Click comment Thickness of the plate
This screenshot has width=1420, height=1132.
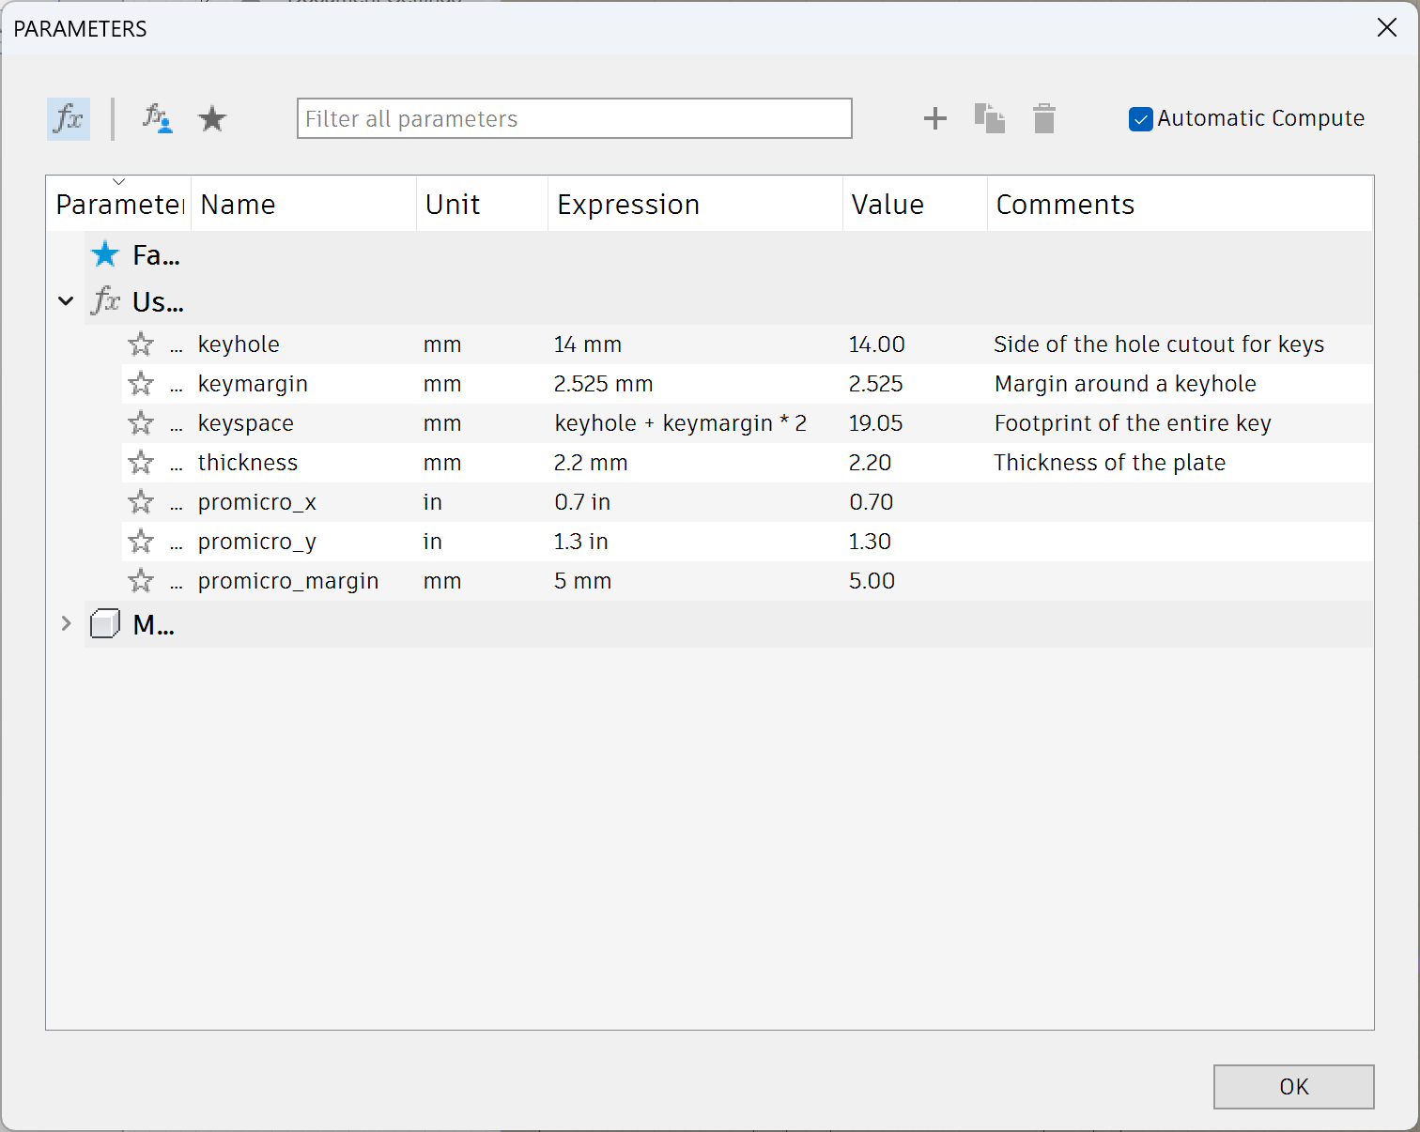point(1110,463)
